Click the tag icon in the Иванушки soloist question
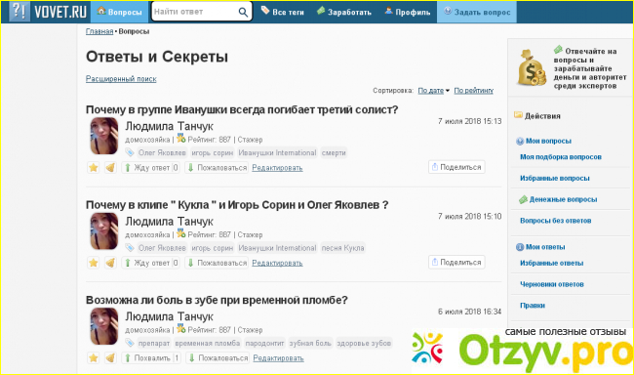 click(130, 152)
